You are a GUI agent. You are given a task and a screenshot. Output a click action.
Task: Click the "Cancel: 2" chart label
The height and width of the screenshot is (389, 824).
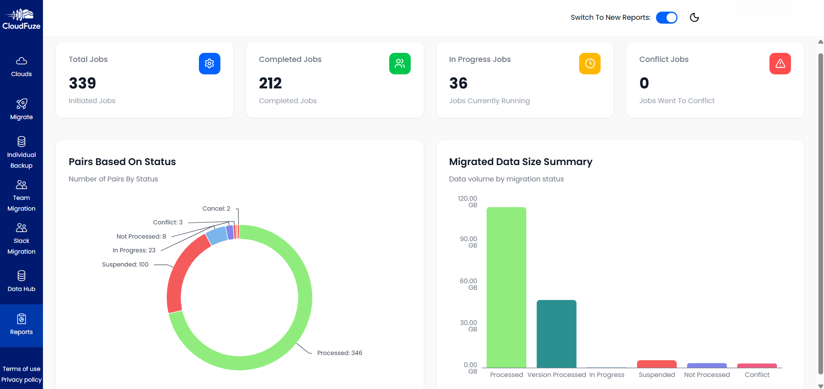point(216,208)
